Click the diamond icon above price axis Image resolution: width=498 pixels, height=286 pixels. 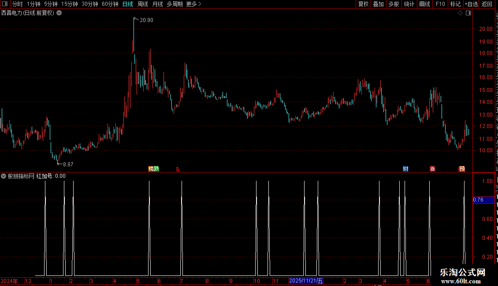tap(460, 13)
